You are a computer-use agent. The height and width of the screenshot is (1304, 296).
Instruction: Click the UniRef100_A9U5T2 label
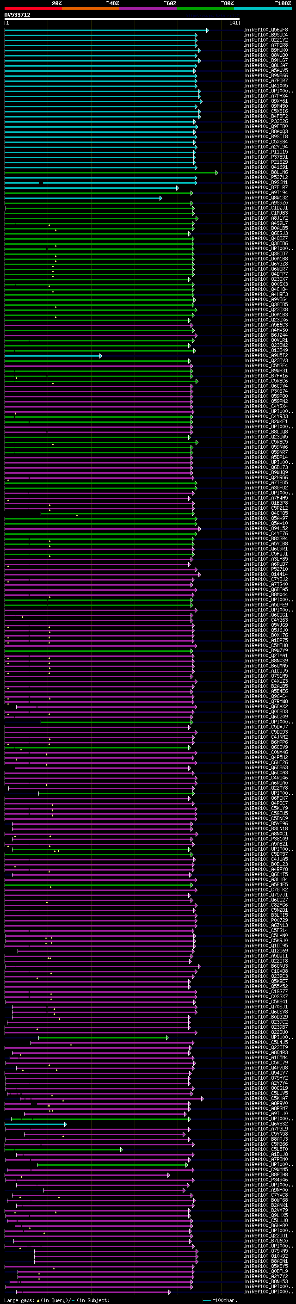[x=265, y=356]
